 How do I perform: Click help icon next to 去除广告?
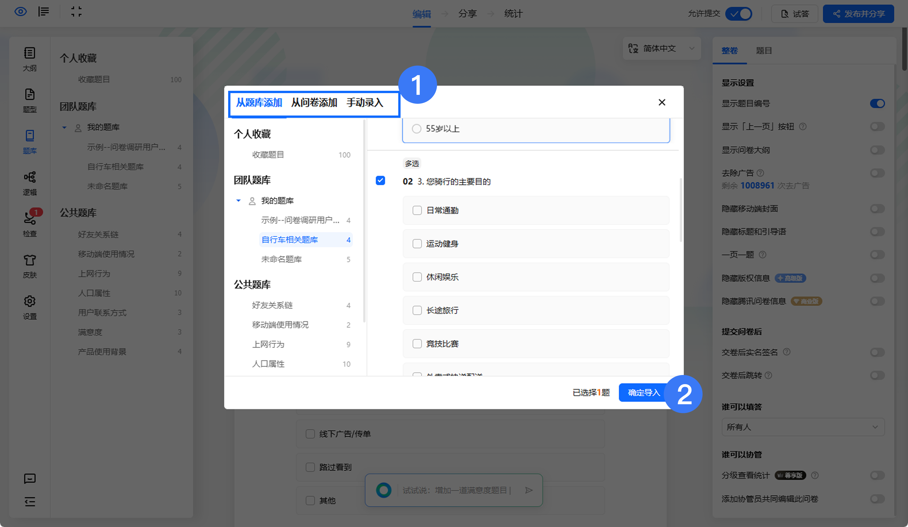click(x=760, y=173)
